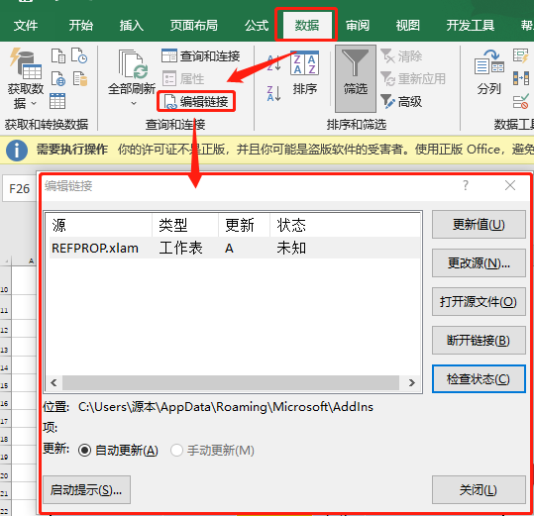Click the 更新 column header

click(244, 225)
